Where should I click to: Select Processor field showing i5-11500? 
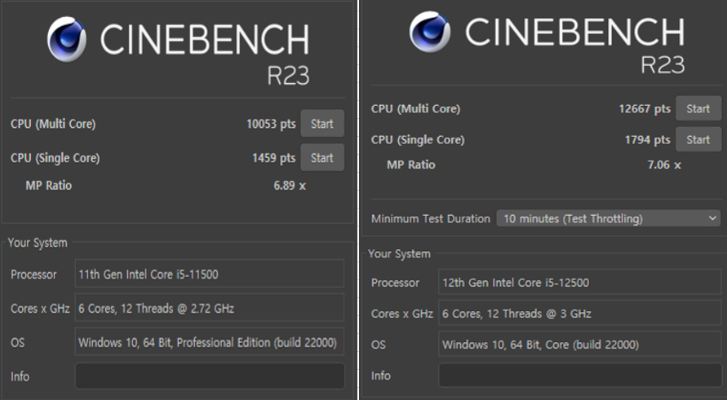point(210,274)
